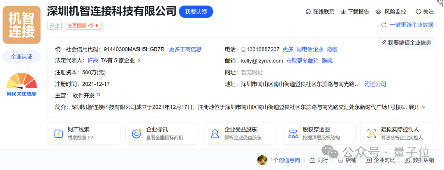Image resolution: width=444 pixels, height=170 pixels.
Task: Click 获取更多邮箱 link
Action: 303,61
